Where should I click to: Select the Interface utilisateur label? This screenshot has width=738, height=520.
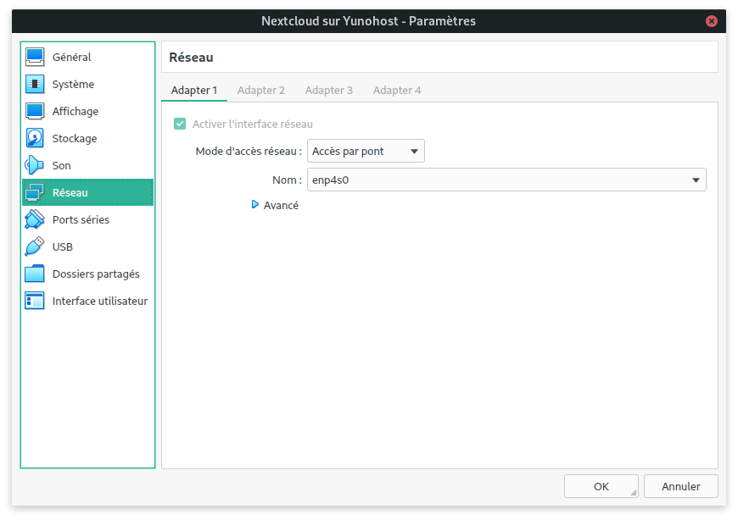100,301
